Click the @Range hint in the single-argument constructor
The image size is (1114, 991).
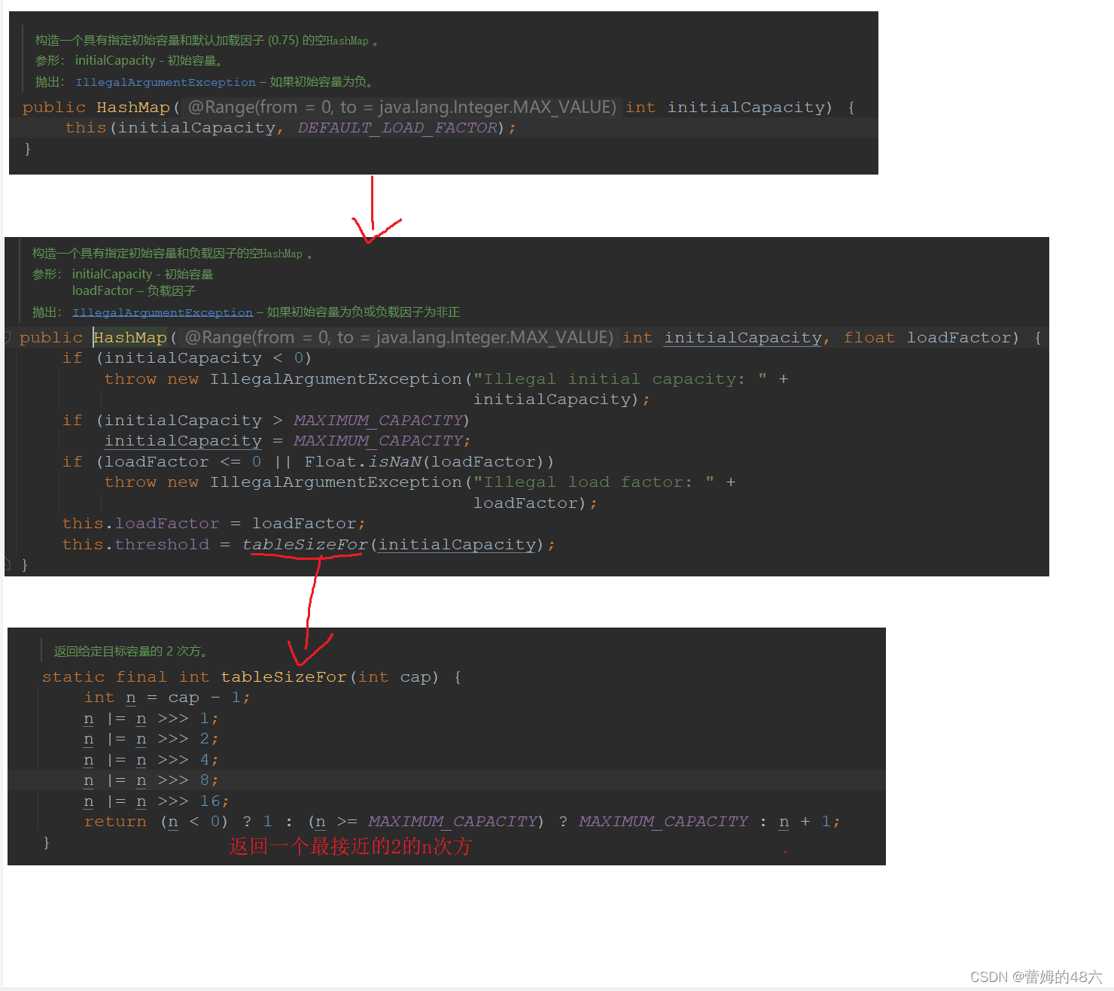point(403,108)
